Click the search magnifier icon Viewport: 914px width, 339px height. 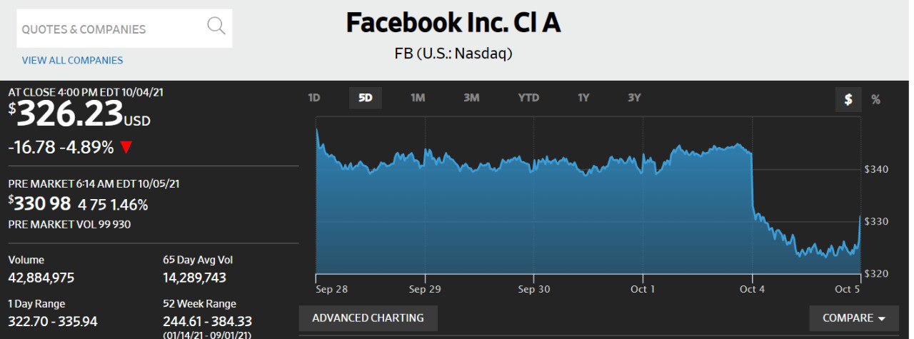click(x=216, y=27)
